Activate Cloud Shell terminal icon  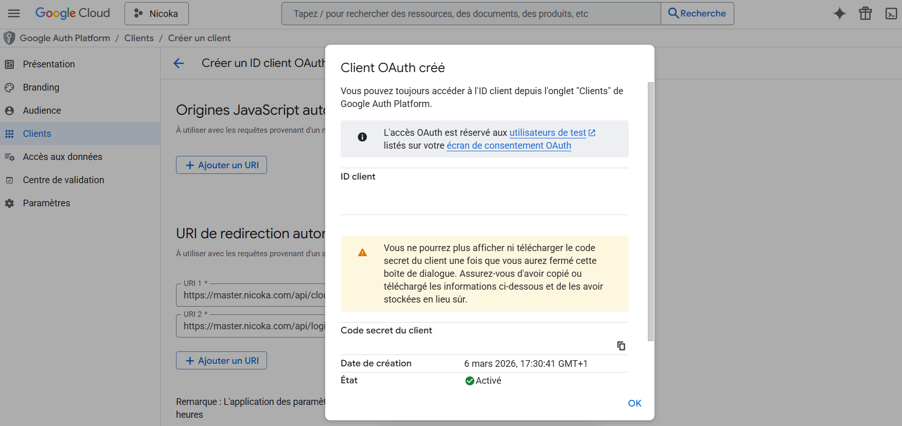click(x=891, y=14)
